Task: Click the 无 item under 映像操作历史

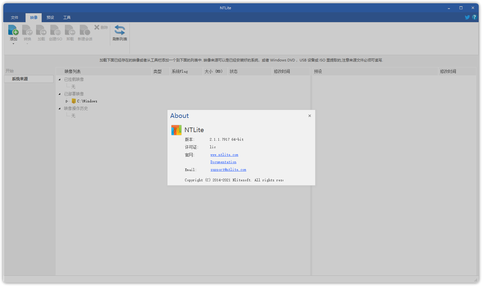Action: [x=73, y=116]
